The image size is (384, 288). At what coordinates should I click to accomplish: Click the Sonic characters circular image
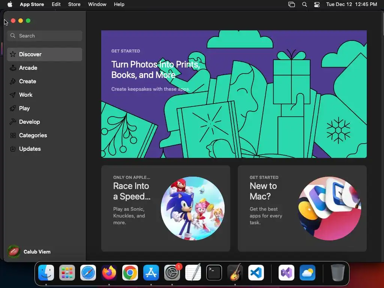[x=193, y=208]
